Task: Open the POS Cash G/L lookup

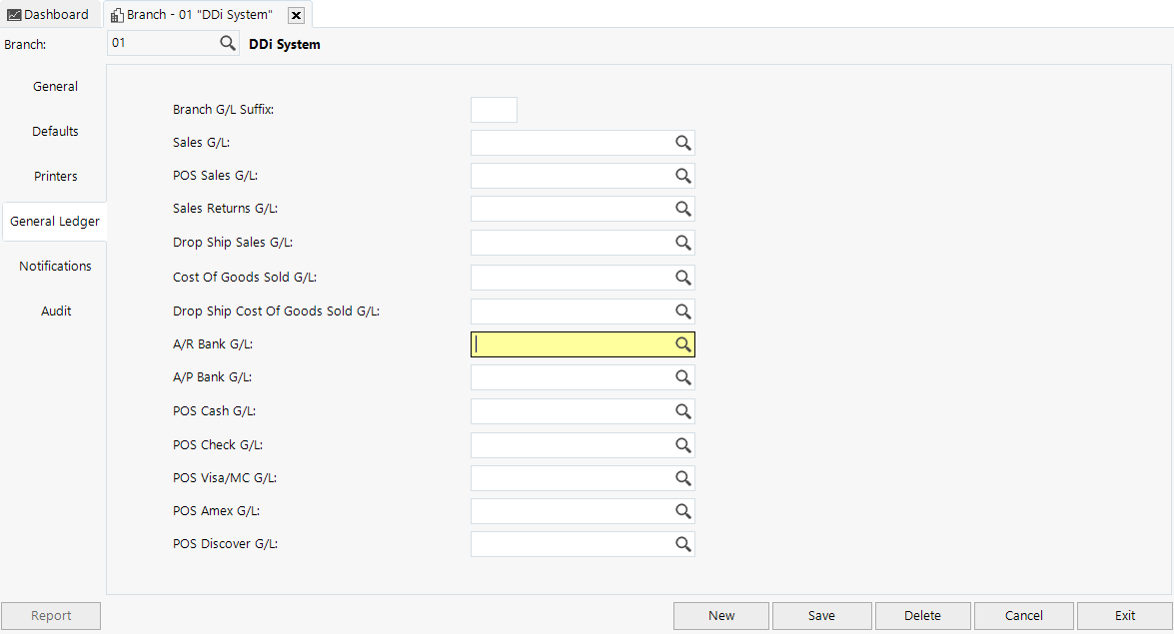Action: (682, 410)
